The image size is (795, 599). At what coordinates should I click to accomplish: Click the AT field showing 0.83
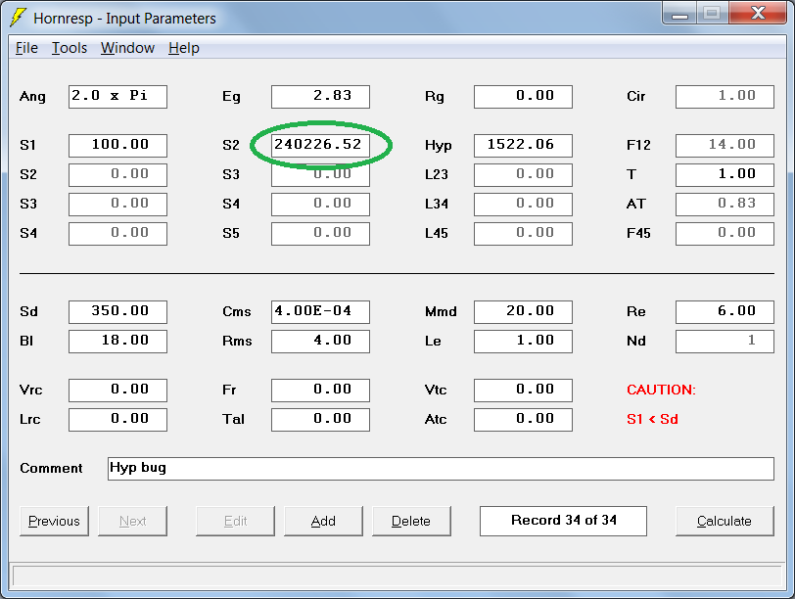click(725, 205)
